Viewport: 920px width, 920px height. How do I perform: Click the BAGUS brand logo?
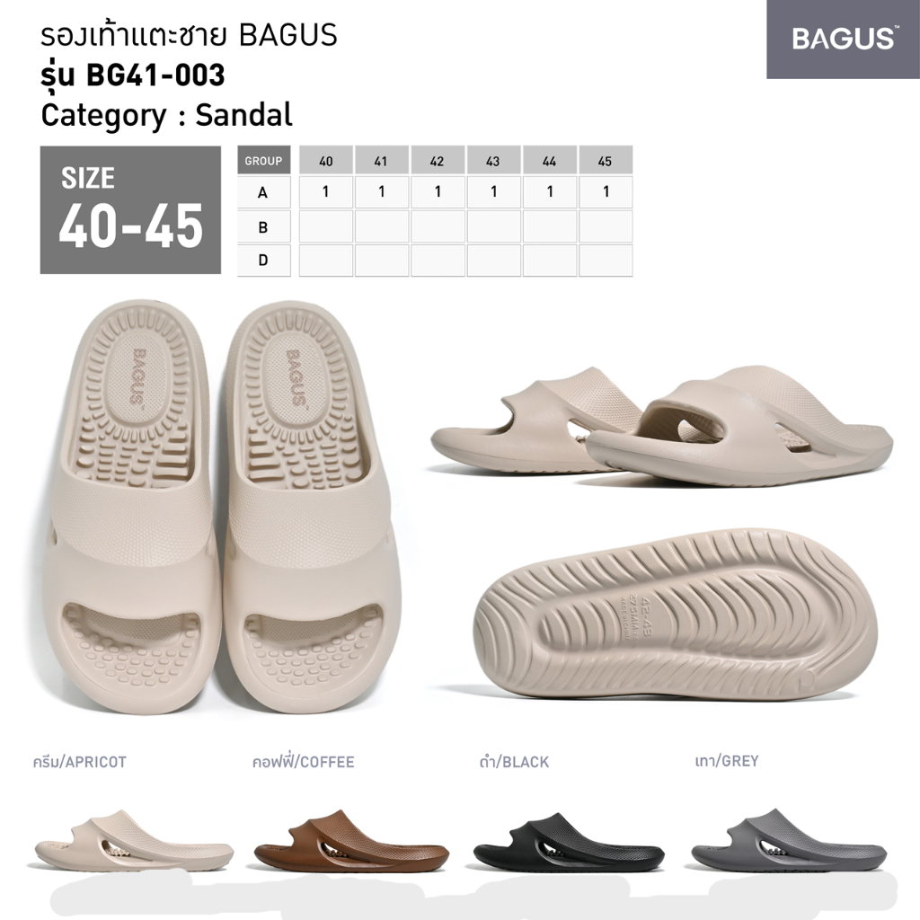tap(843, 40)
